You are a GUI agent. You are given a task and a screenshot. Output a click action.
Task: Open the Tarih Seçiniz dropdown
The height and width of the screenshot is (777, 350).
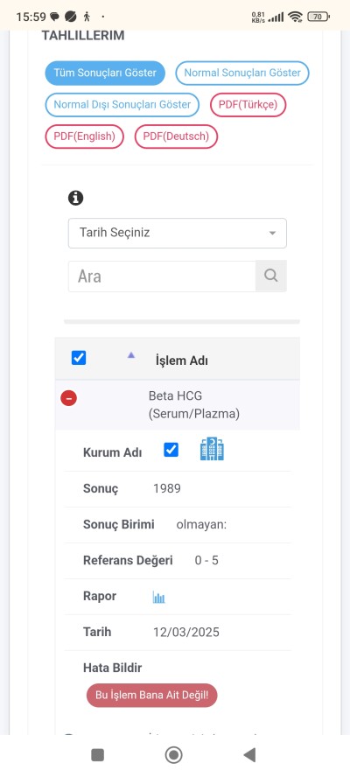click(178, 233)
